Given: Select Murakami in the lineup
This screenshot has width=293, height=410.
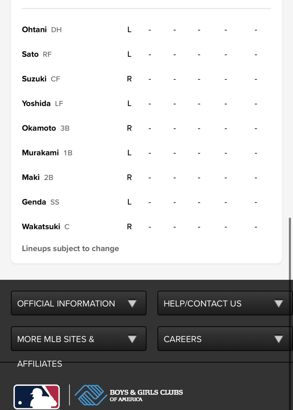Looking at the screenshot, I should [40, 153].
